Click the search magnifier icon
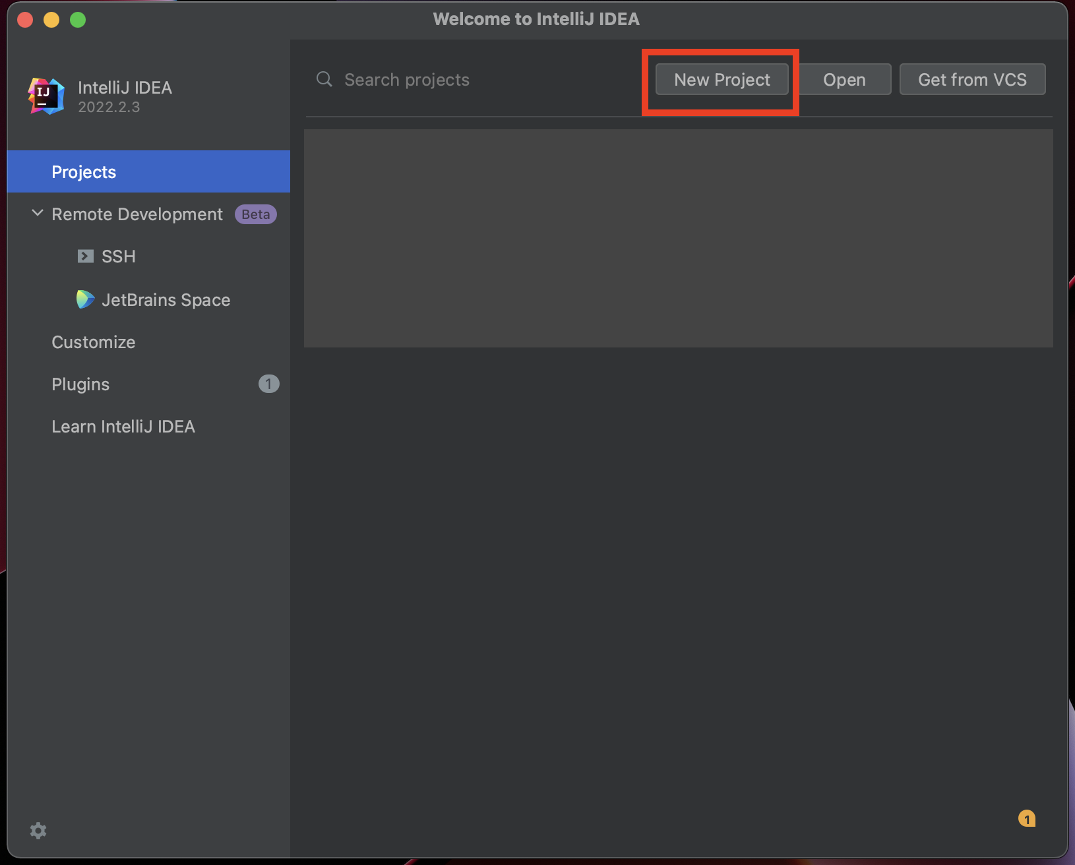Image resolution: width=1075 pixels, height=865 pixels. point(324,80)
